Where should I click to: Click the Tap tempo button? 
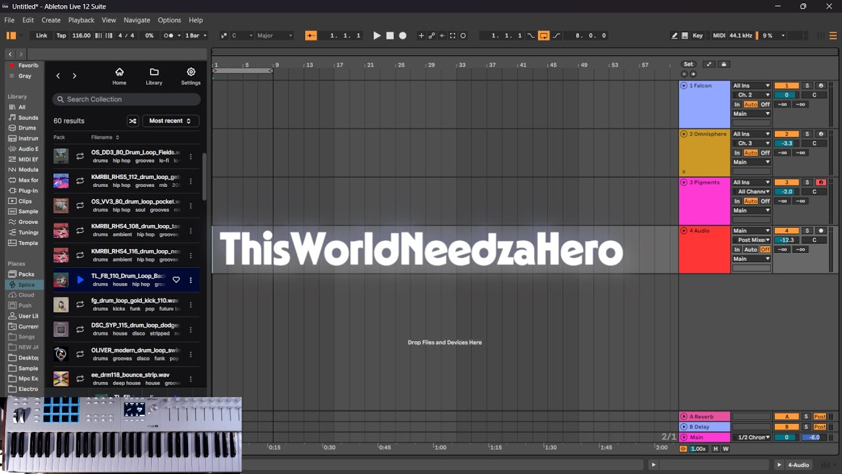point(61,36)
